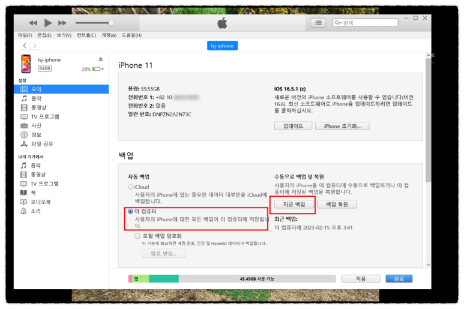Open the 편집(E) menu
464x309 pixels.
click(44, 35)
